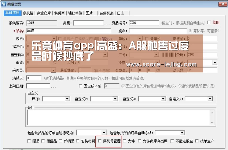This screenshot has width=228, height=150.
Task: Open the 辅助单位 tab
Action: tap(75, 13)
